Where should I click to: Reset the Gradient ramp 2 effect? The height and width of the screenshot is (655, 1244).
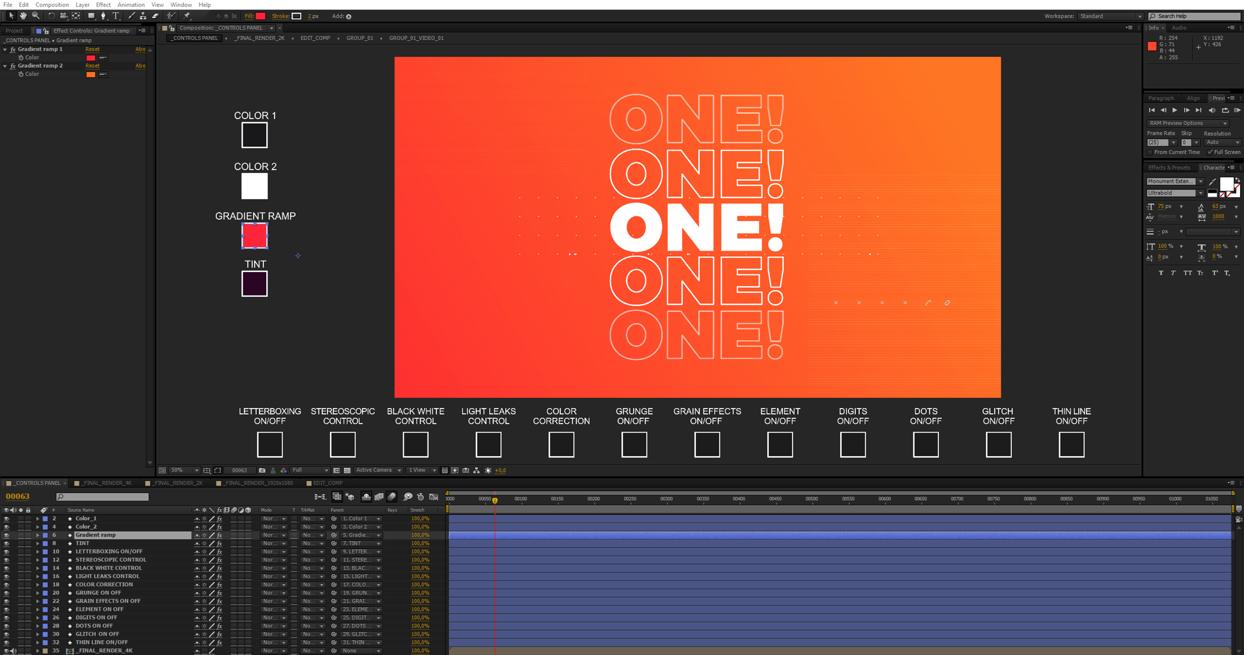coord(92,66)
